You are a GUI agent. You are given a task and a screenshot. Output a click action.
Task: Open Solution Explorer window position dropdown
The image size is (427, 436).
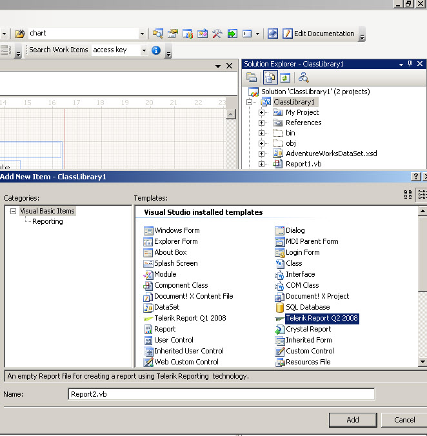[401, 64]
